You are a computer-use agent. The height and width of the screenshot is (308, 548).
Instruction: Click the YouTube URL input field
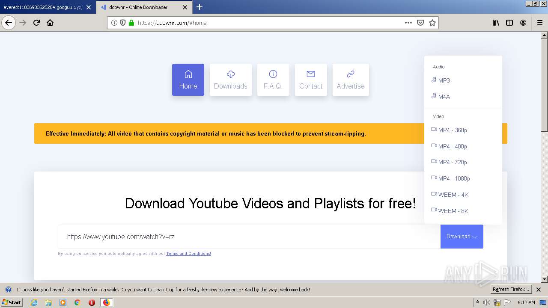249,237
